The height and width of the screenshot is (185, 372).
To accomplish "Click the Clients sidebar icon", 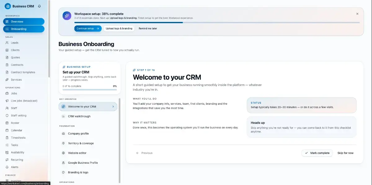I will click(7, 50).
